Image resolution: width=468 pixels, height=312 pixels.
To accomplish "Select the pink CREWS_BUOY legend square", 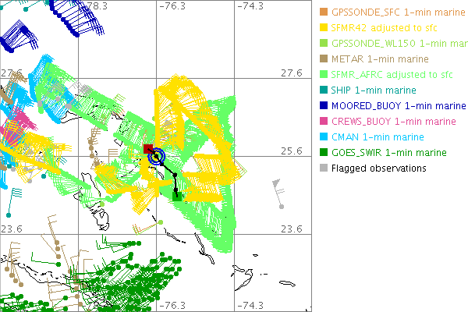I will [322, 121].
